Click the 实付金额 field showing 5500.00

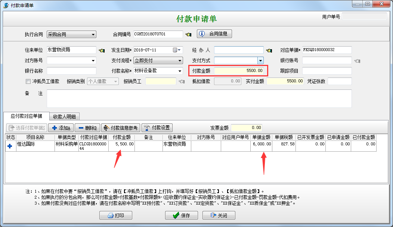pyautogui.click(x=285, y=81)
